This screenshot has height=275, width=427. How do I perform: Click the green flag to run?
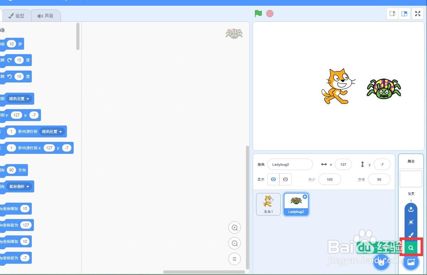[x=258, y=13]
